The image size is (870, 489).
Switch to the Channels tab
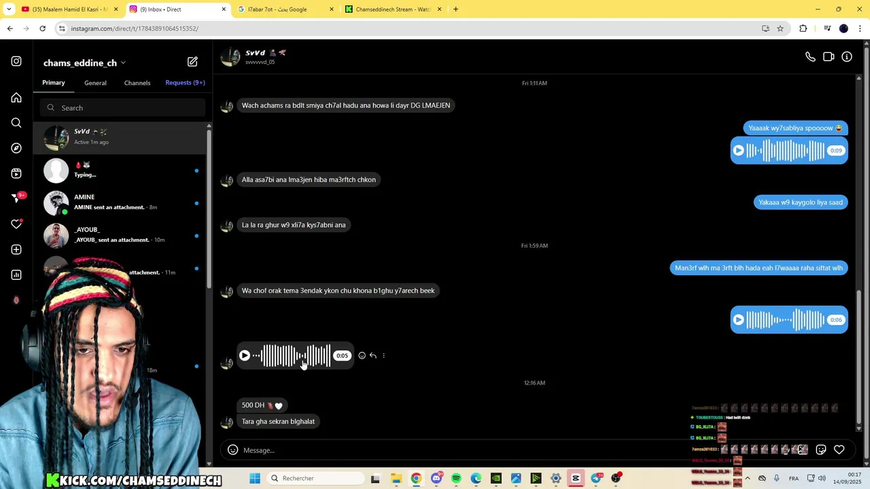coord(137,83)
